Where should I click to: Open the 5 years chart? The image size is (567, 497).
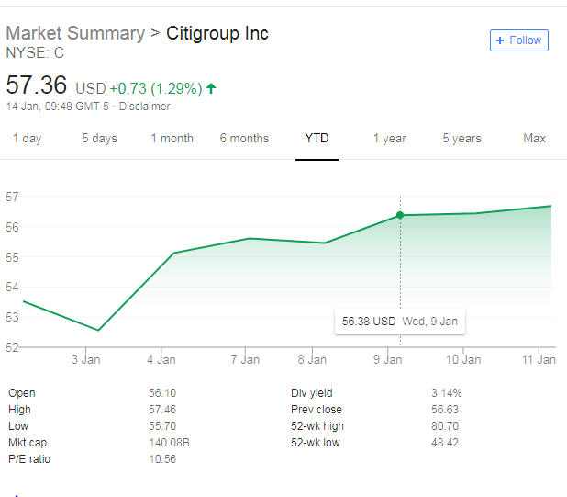pyautogui.click(x=461, y=139)
